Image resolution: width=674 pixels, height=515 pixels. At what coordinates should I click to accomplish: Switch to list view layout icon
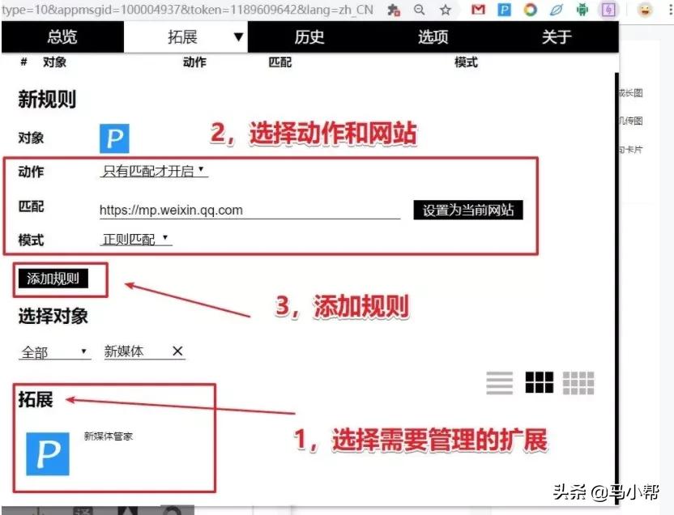click(500, 383)
